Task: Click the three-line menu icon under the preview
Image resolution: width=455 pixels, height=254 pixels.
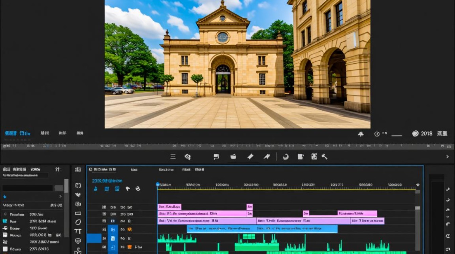Action: click(x=173, y=156)
